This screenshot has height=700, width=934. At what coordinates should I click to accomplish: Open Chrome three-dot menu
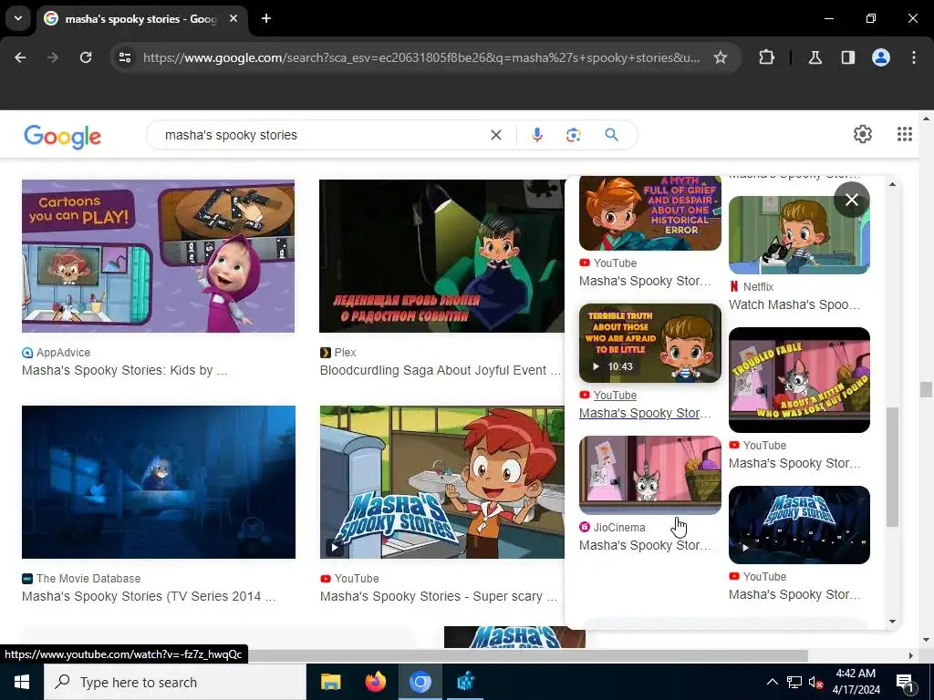tap(914, 57)
